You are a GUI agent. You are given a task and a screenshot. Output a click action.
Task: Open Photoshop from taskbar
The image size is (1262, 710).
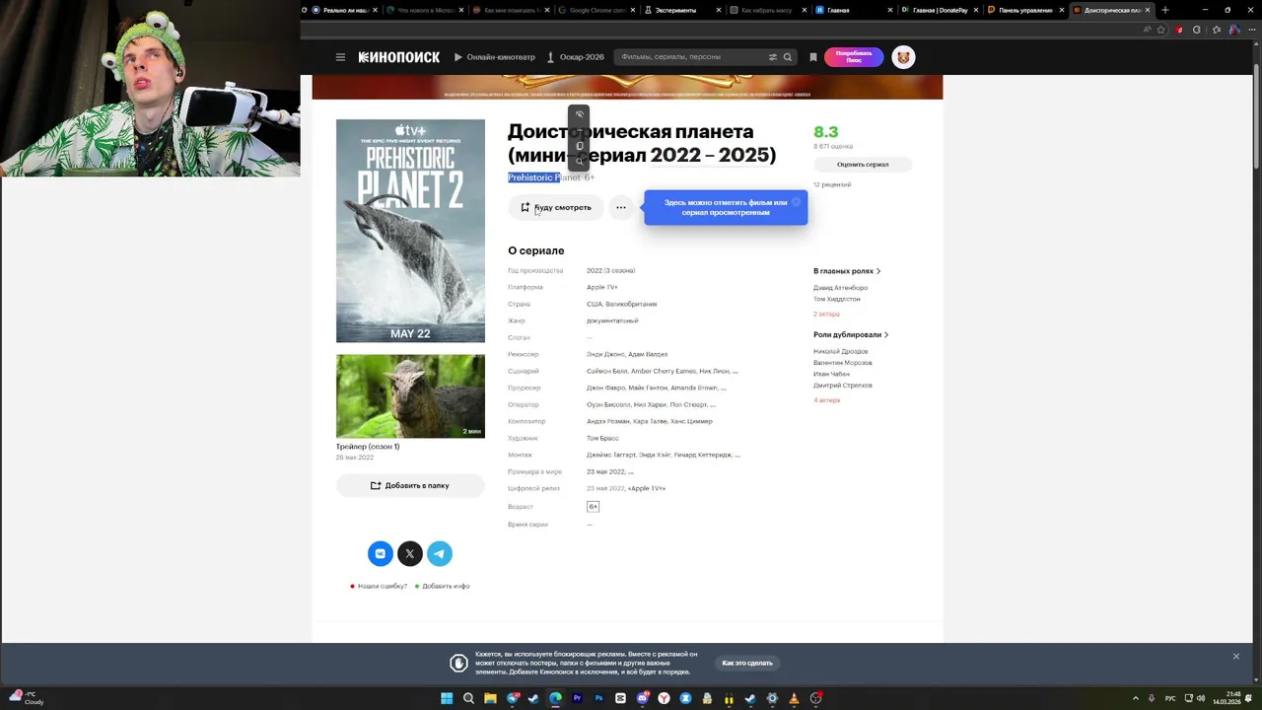[598, 698]
